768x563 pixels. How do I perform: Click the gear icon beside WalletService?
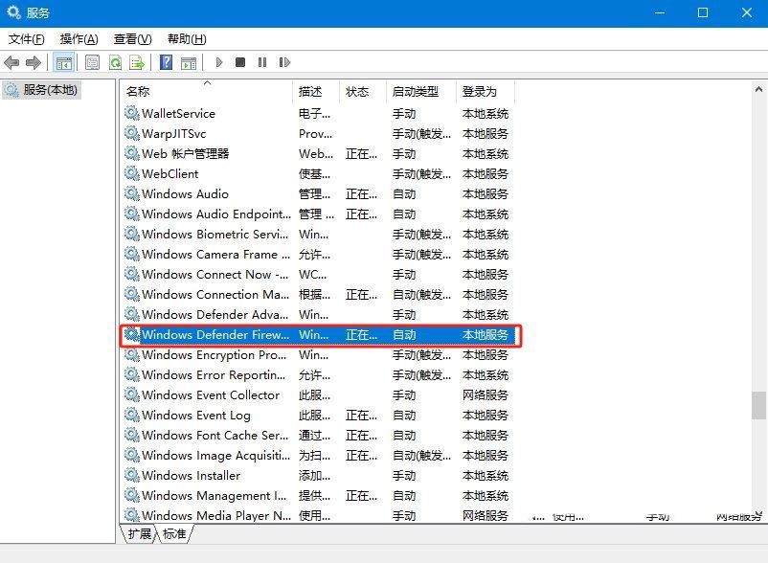click(x=132, y=113)
